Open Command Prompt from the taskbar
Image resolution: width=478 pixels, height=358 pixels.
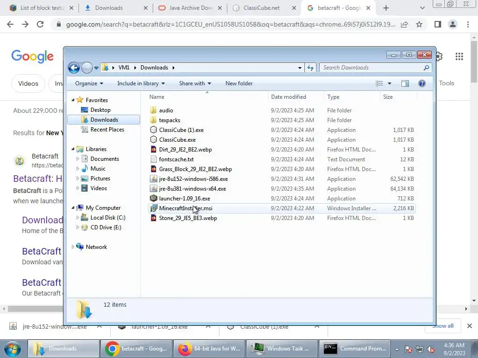tap(355, 349)
